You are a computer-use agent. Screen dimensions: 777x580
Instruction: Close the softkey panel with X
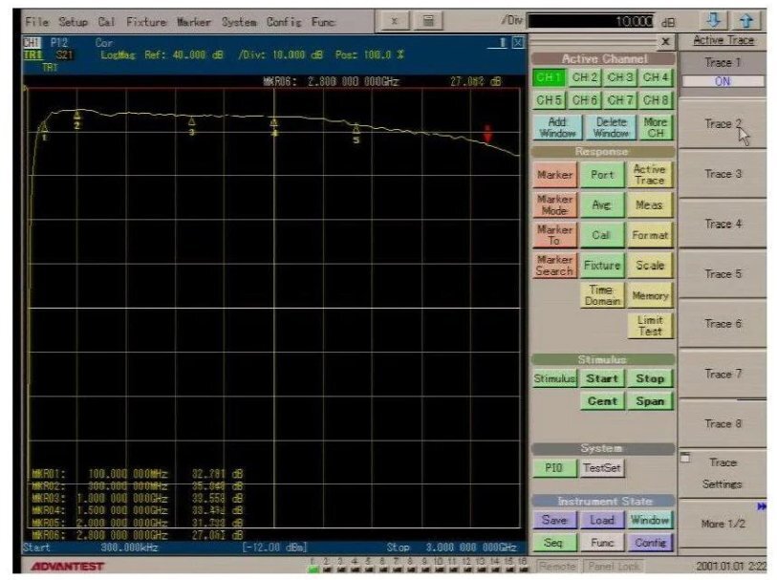tap(665, 42)
